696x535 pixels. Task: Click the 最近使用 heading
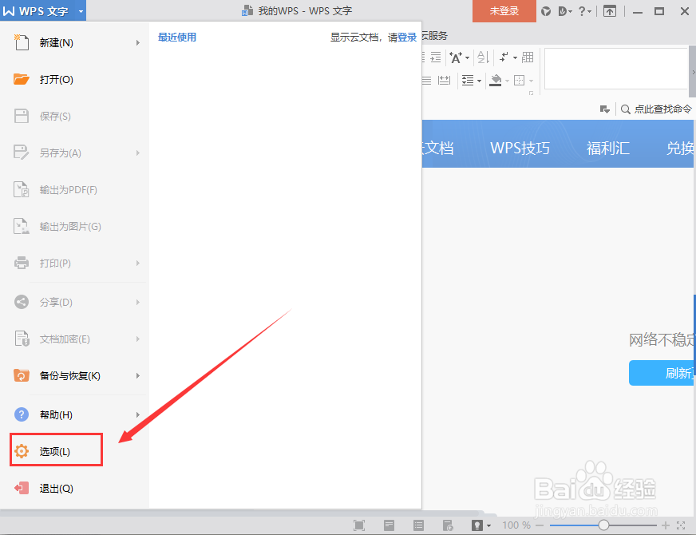tap(177, 38)
